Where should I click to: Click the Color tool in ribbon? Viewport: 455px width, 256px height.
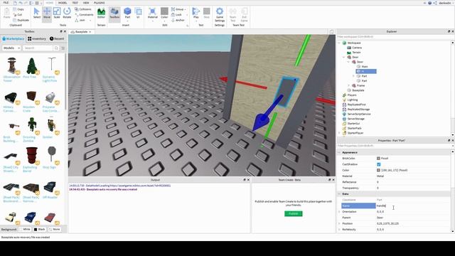164,14
